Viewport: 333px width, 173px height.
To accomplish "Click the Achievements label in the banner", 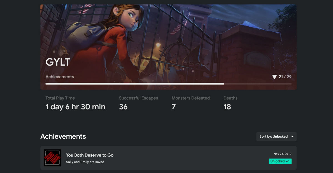I will [60, 77].
